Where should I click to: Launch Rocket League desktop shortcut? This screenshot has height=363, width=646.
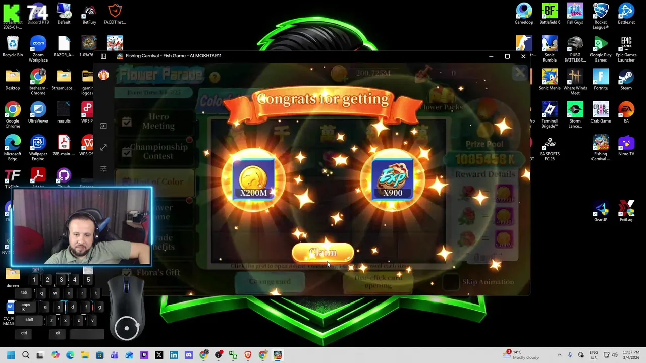pos(601,16)
